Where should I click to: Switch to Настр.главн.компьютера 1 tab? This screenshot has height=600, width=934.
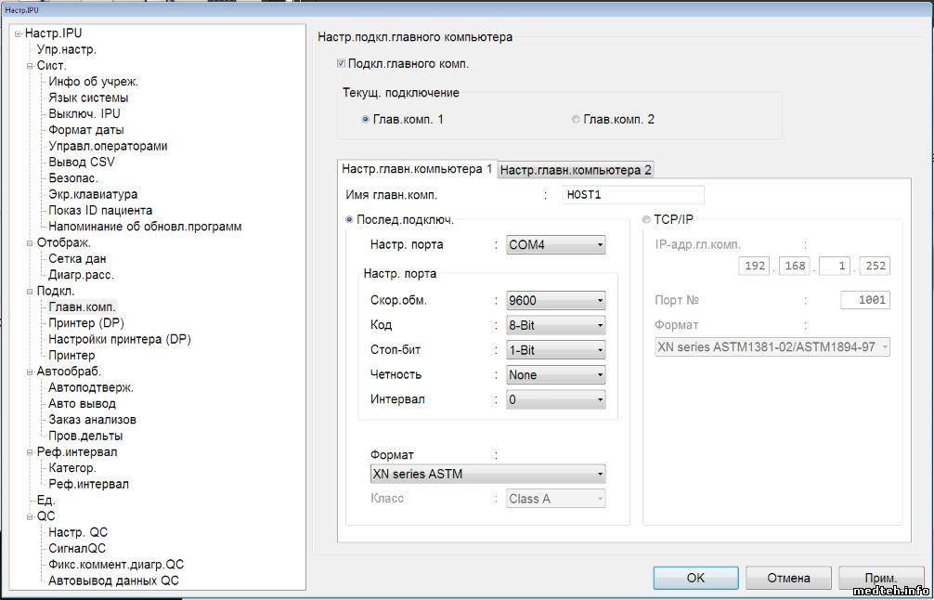coord(417,169)
